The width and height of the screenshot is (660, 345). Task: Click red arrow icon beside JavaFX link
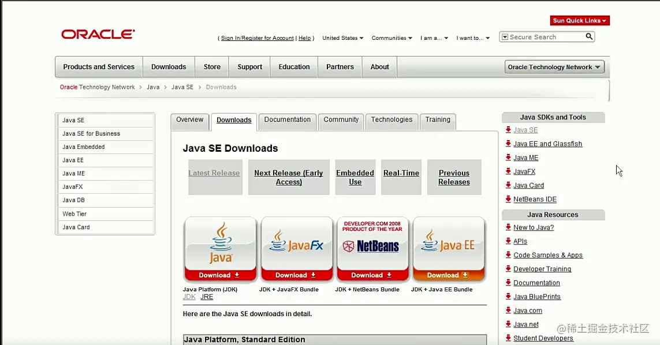click(508, 171)
